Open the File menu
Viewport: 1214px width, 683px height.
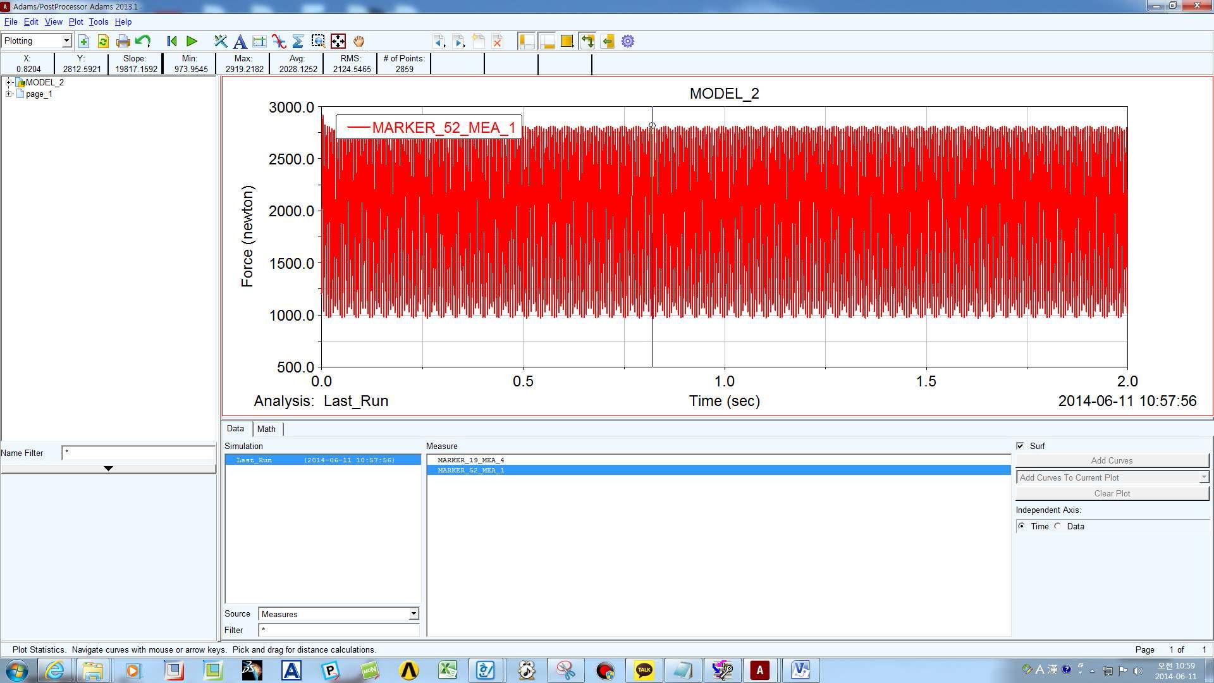click(11, 22)
